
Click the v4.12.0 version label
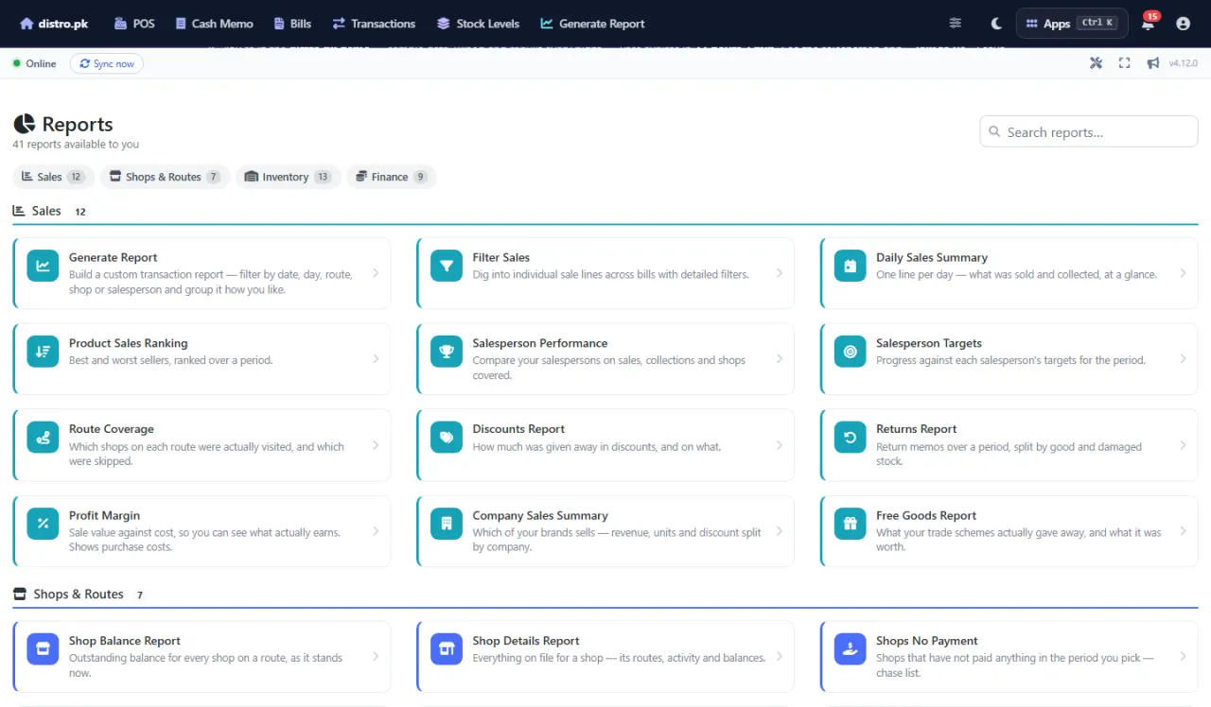pyautogui.click(x=1183, y=63)
